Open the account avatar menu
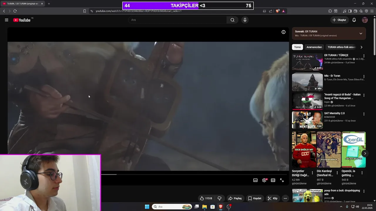The width and height of the screenshot is (376, 211). click(x=365, y=20)
